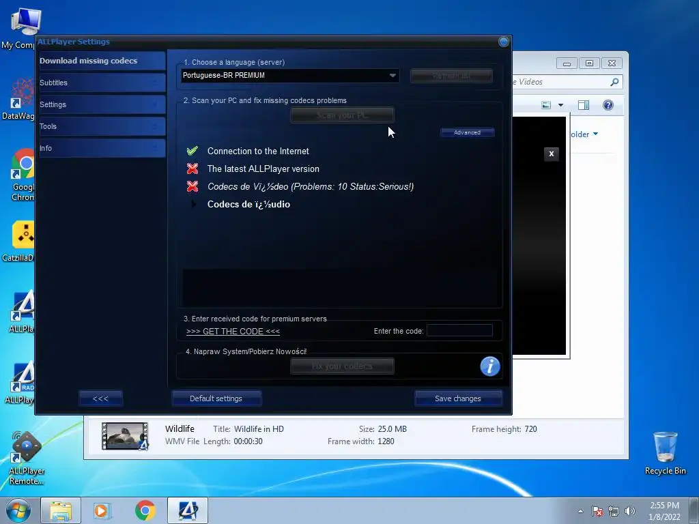The height and width of the screenshot is (524, 699).
Task: Click Save changes button
Action: point(458,398)
